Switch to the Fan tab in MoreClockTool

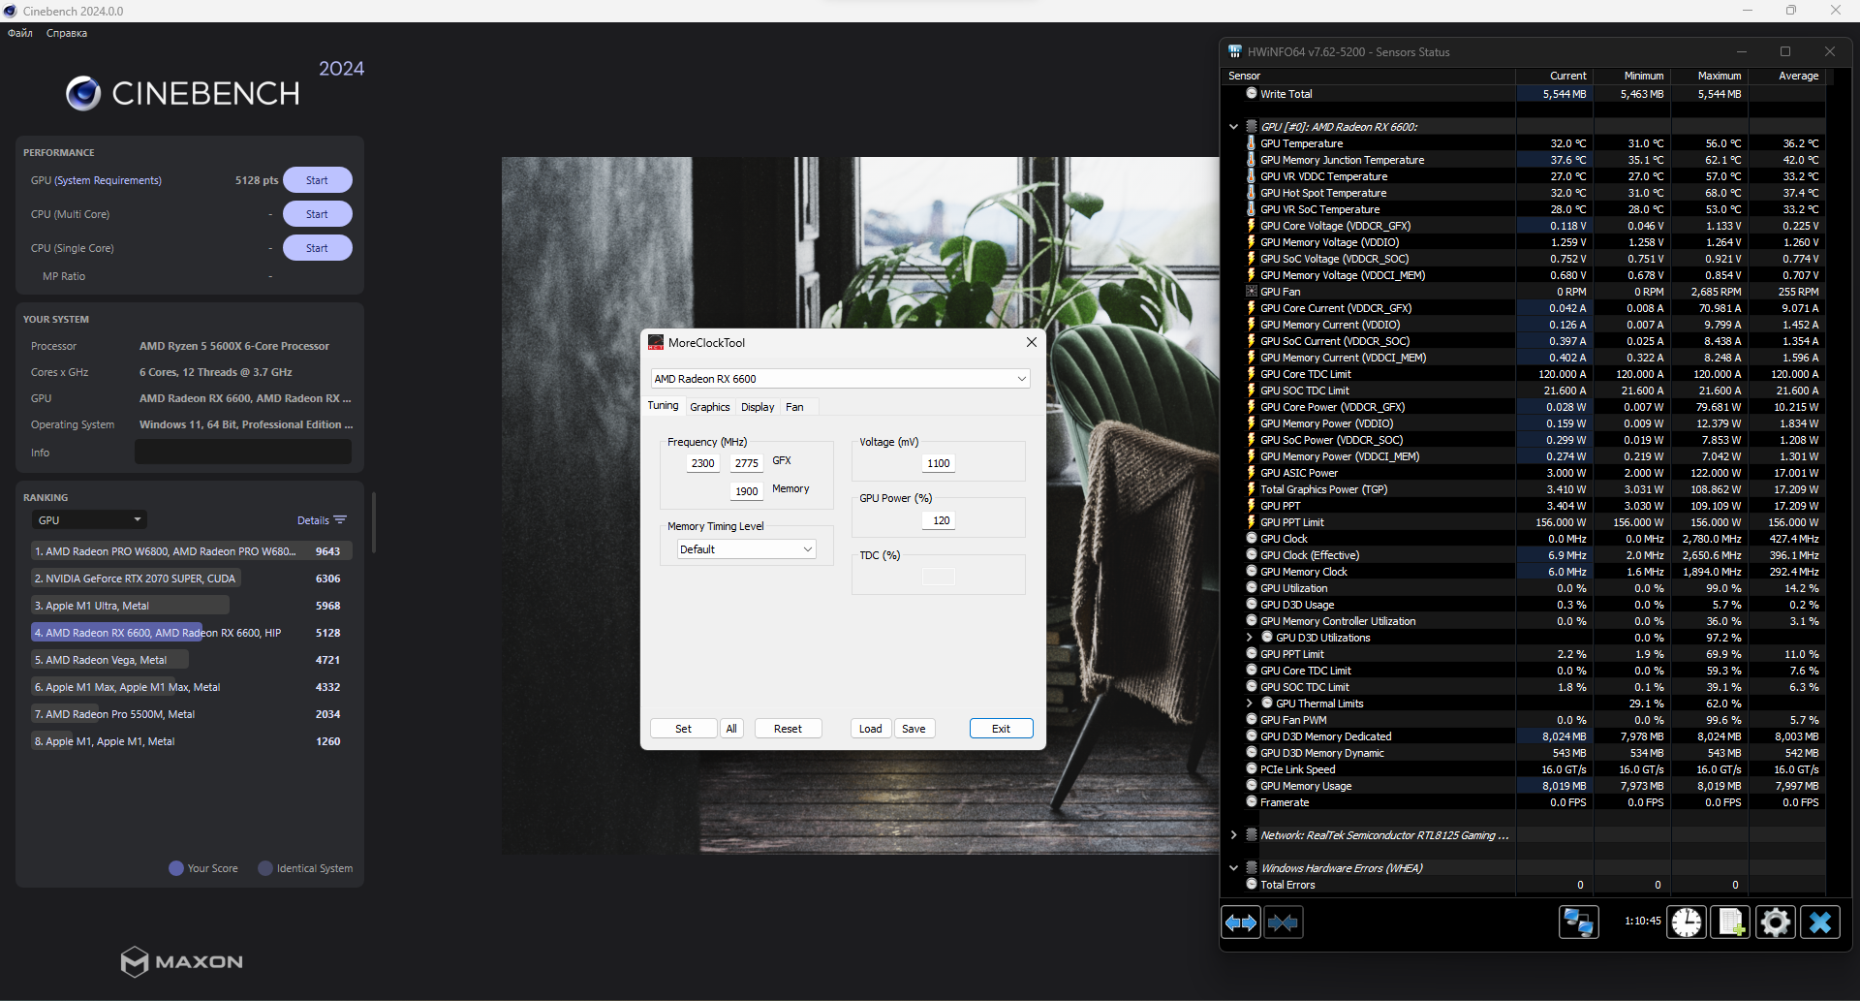[794, 407]
